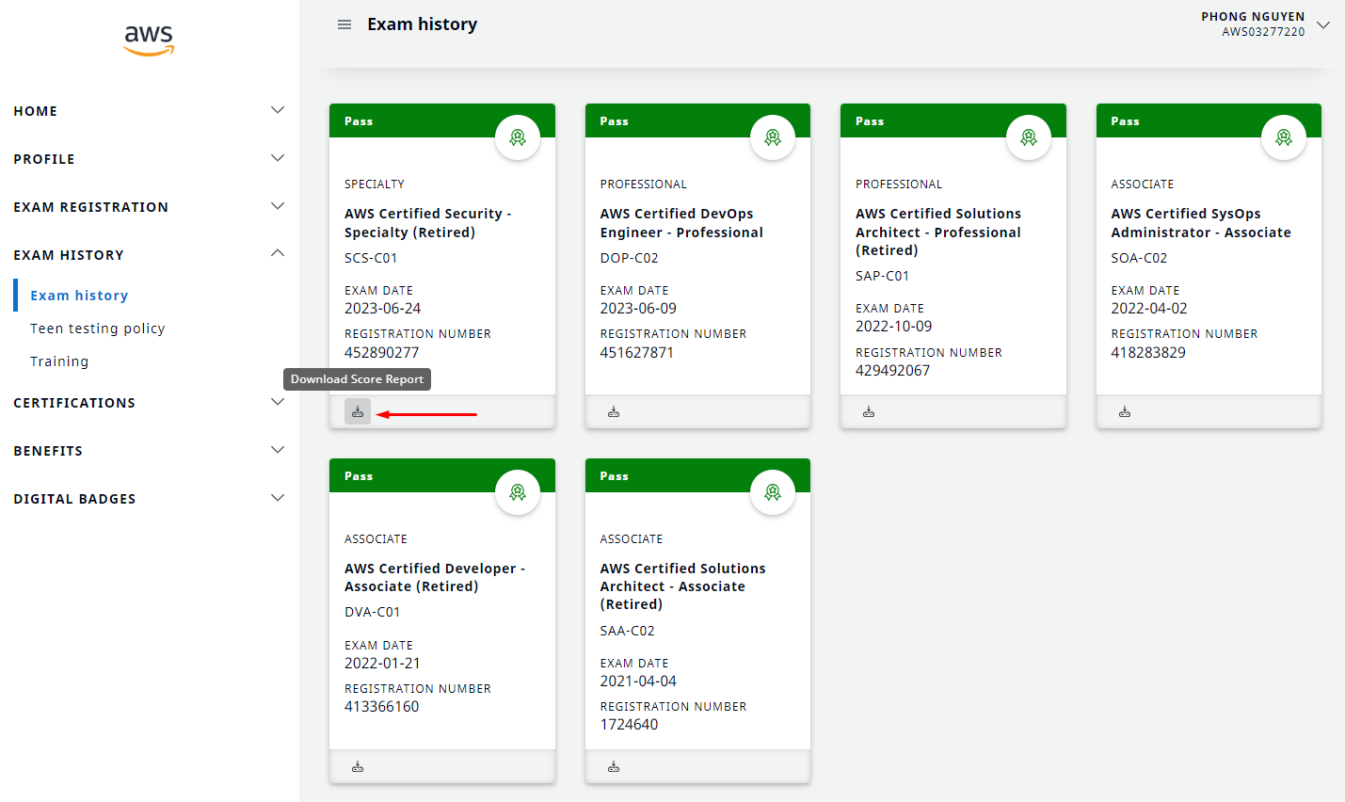Download score report for Security Specialty exam
Viewport: 1345px width, 802px height.
tap(358, 412)
